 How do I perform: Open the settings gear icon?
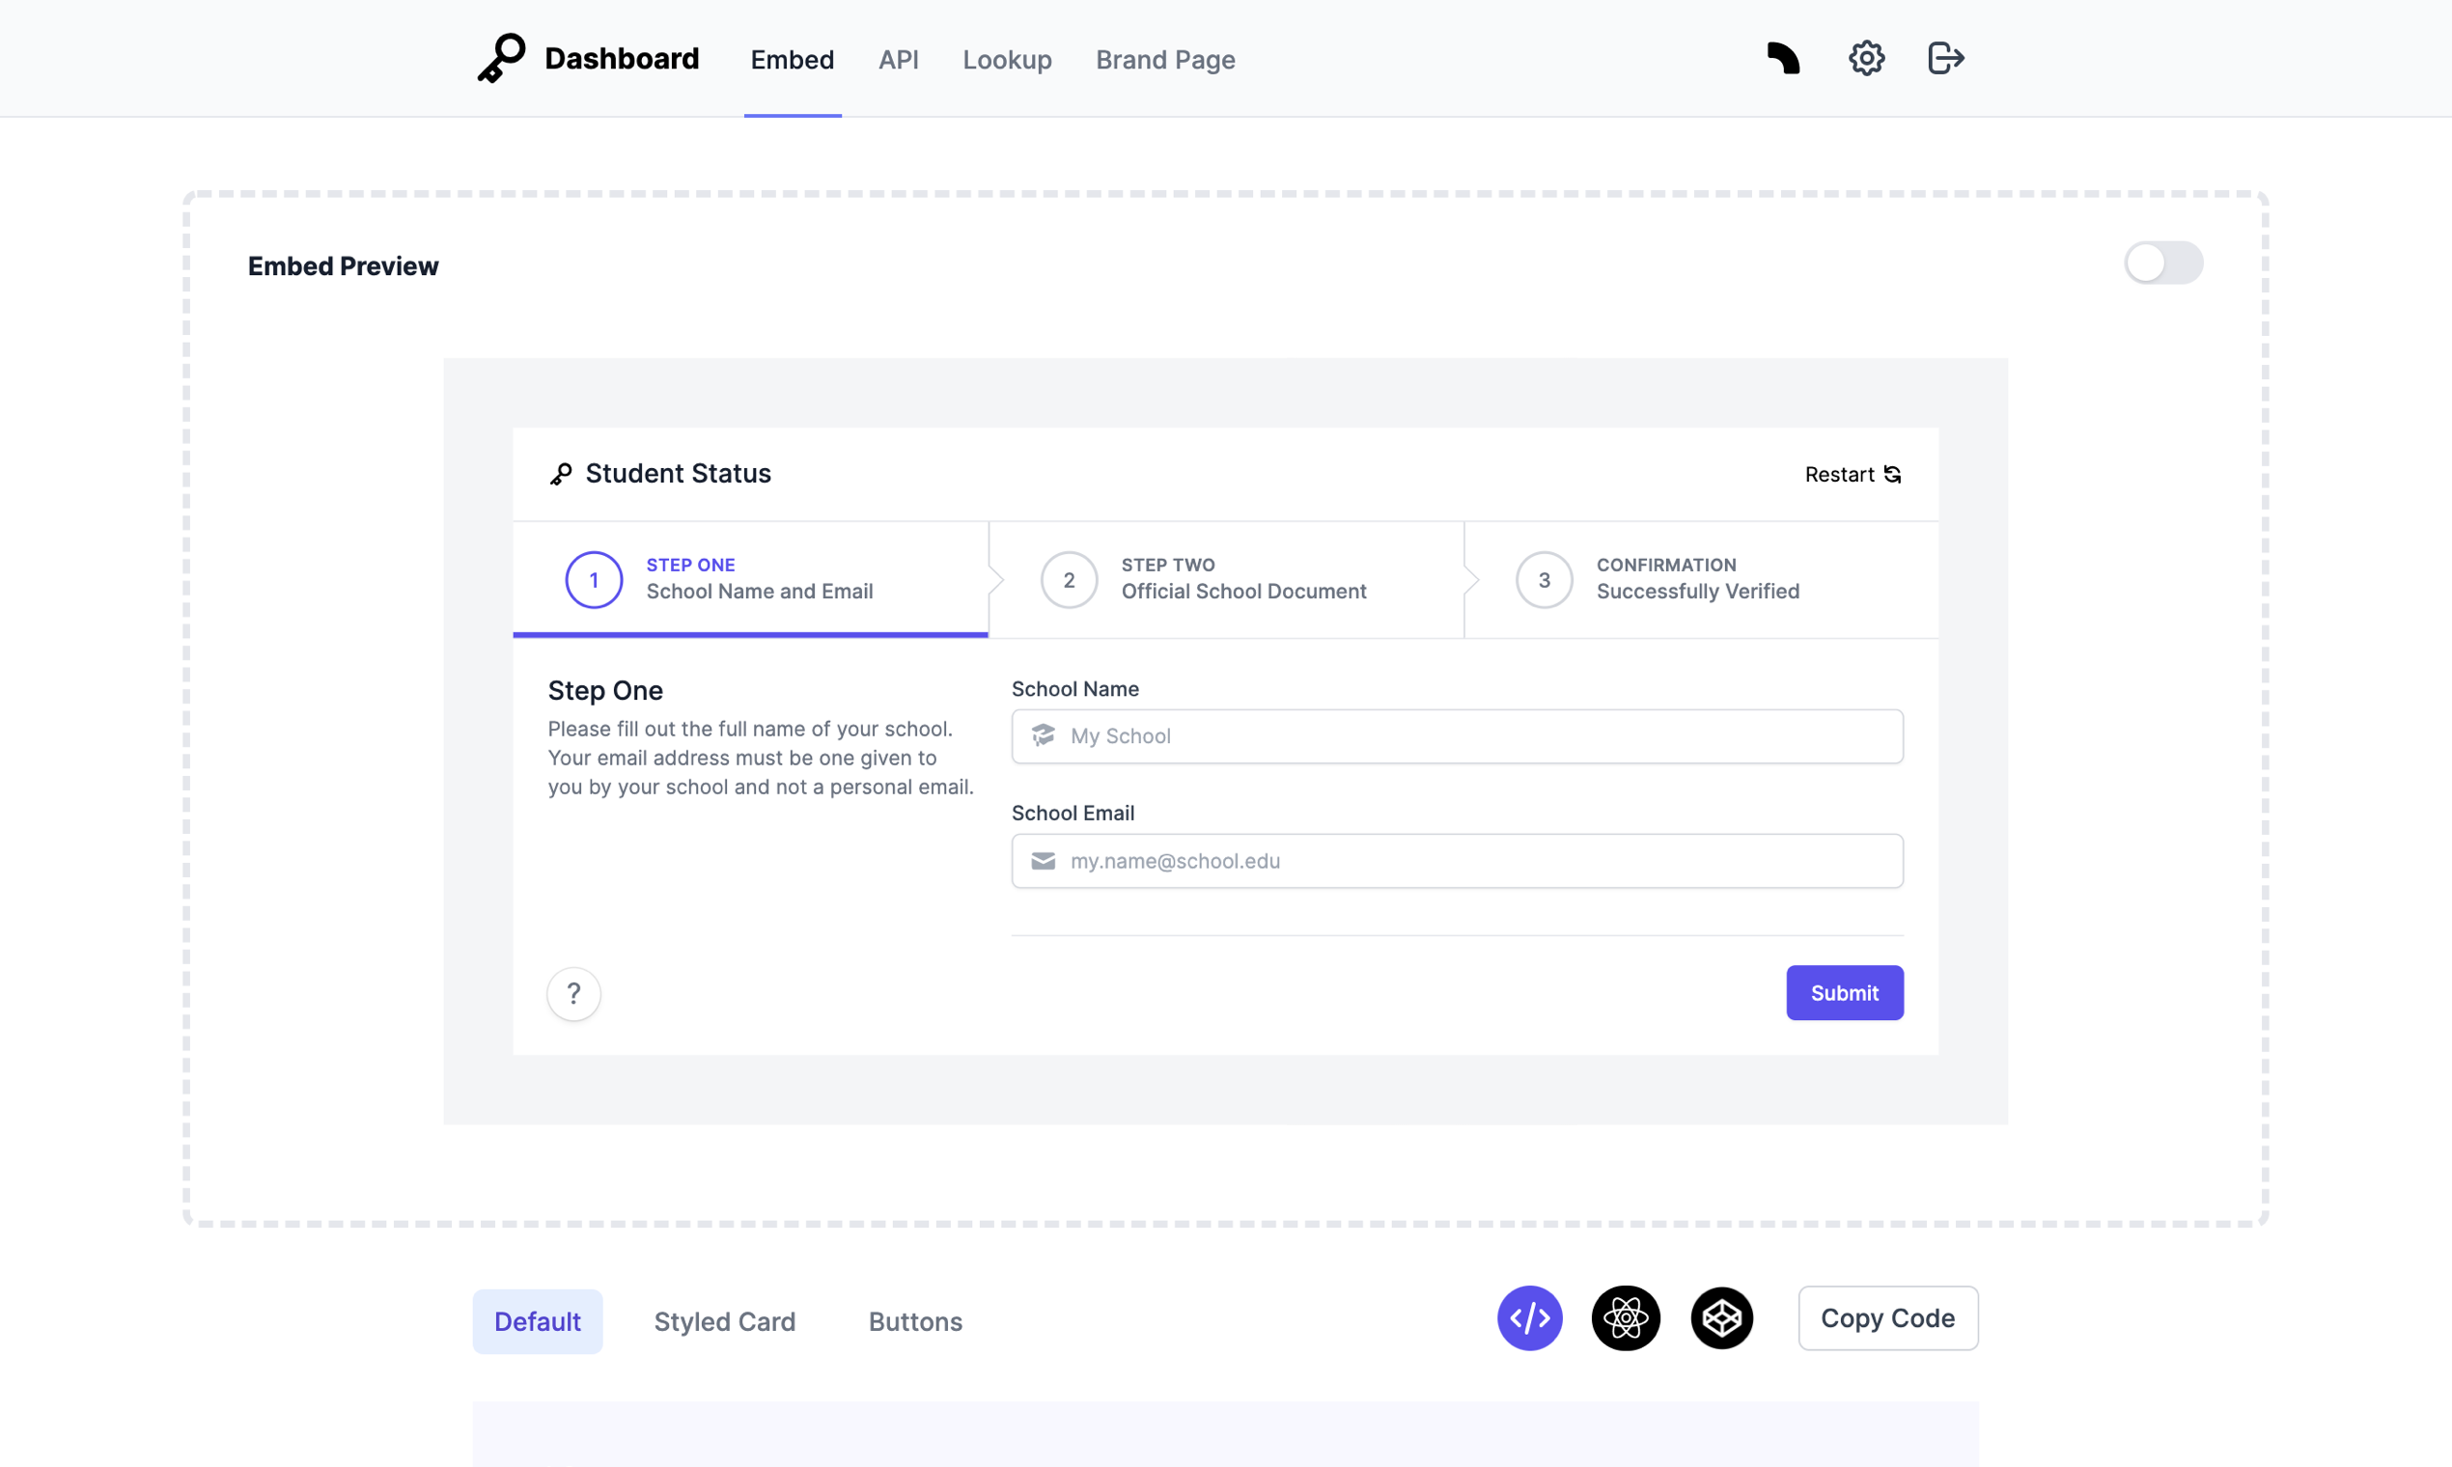[x=1866, y=58]
